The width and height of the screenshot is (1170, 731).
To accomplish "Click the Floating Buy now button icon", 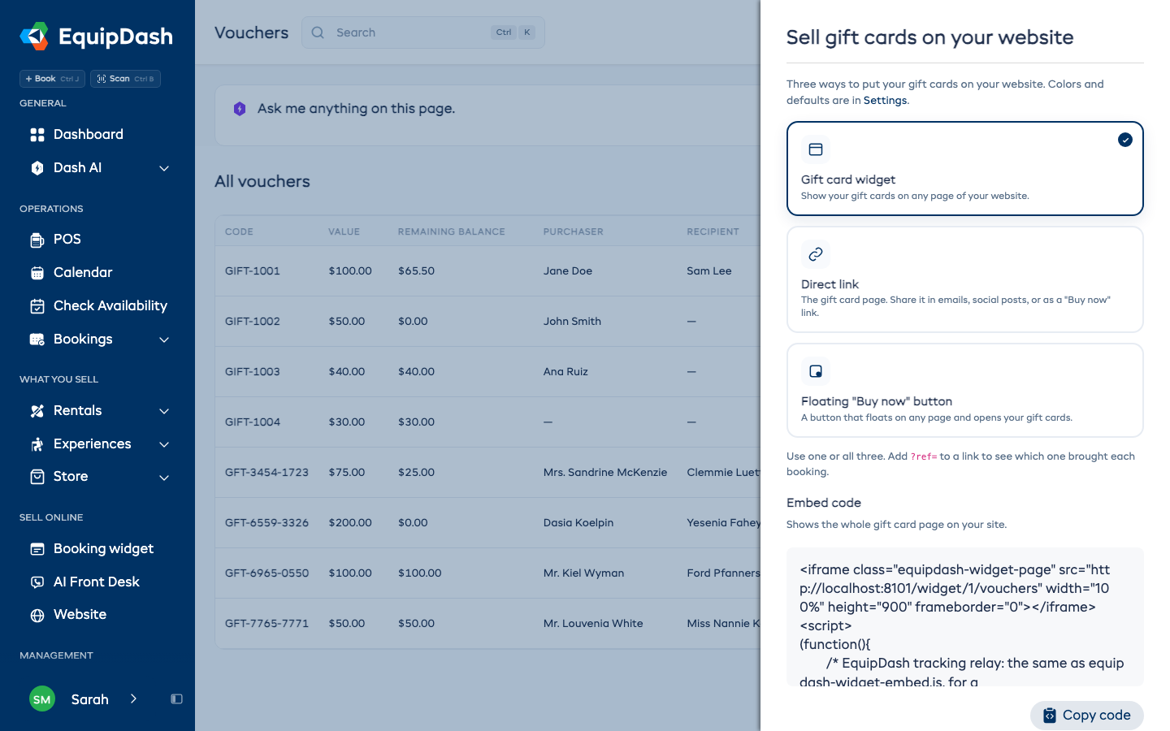I will pyautogui.click(x=816, y=371).
